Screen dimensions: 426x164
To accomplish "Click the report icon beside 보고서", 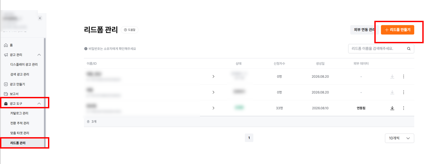I will coord(6,94).
